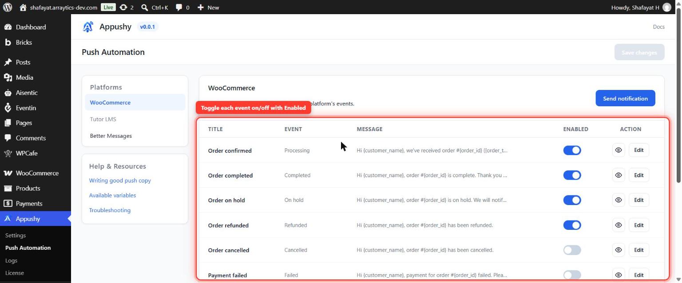Click the plus New icon in admin bar
This screenshot has width=682, height=283.
tap(201, 7)
